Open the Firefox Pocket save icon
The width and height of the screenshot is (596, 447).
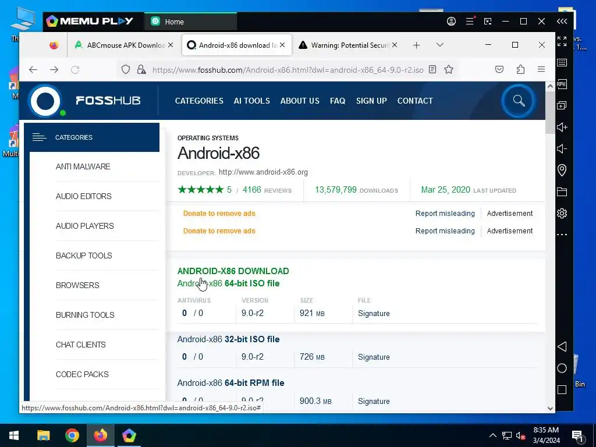click(x=499, y=70)
